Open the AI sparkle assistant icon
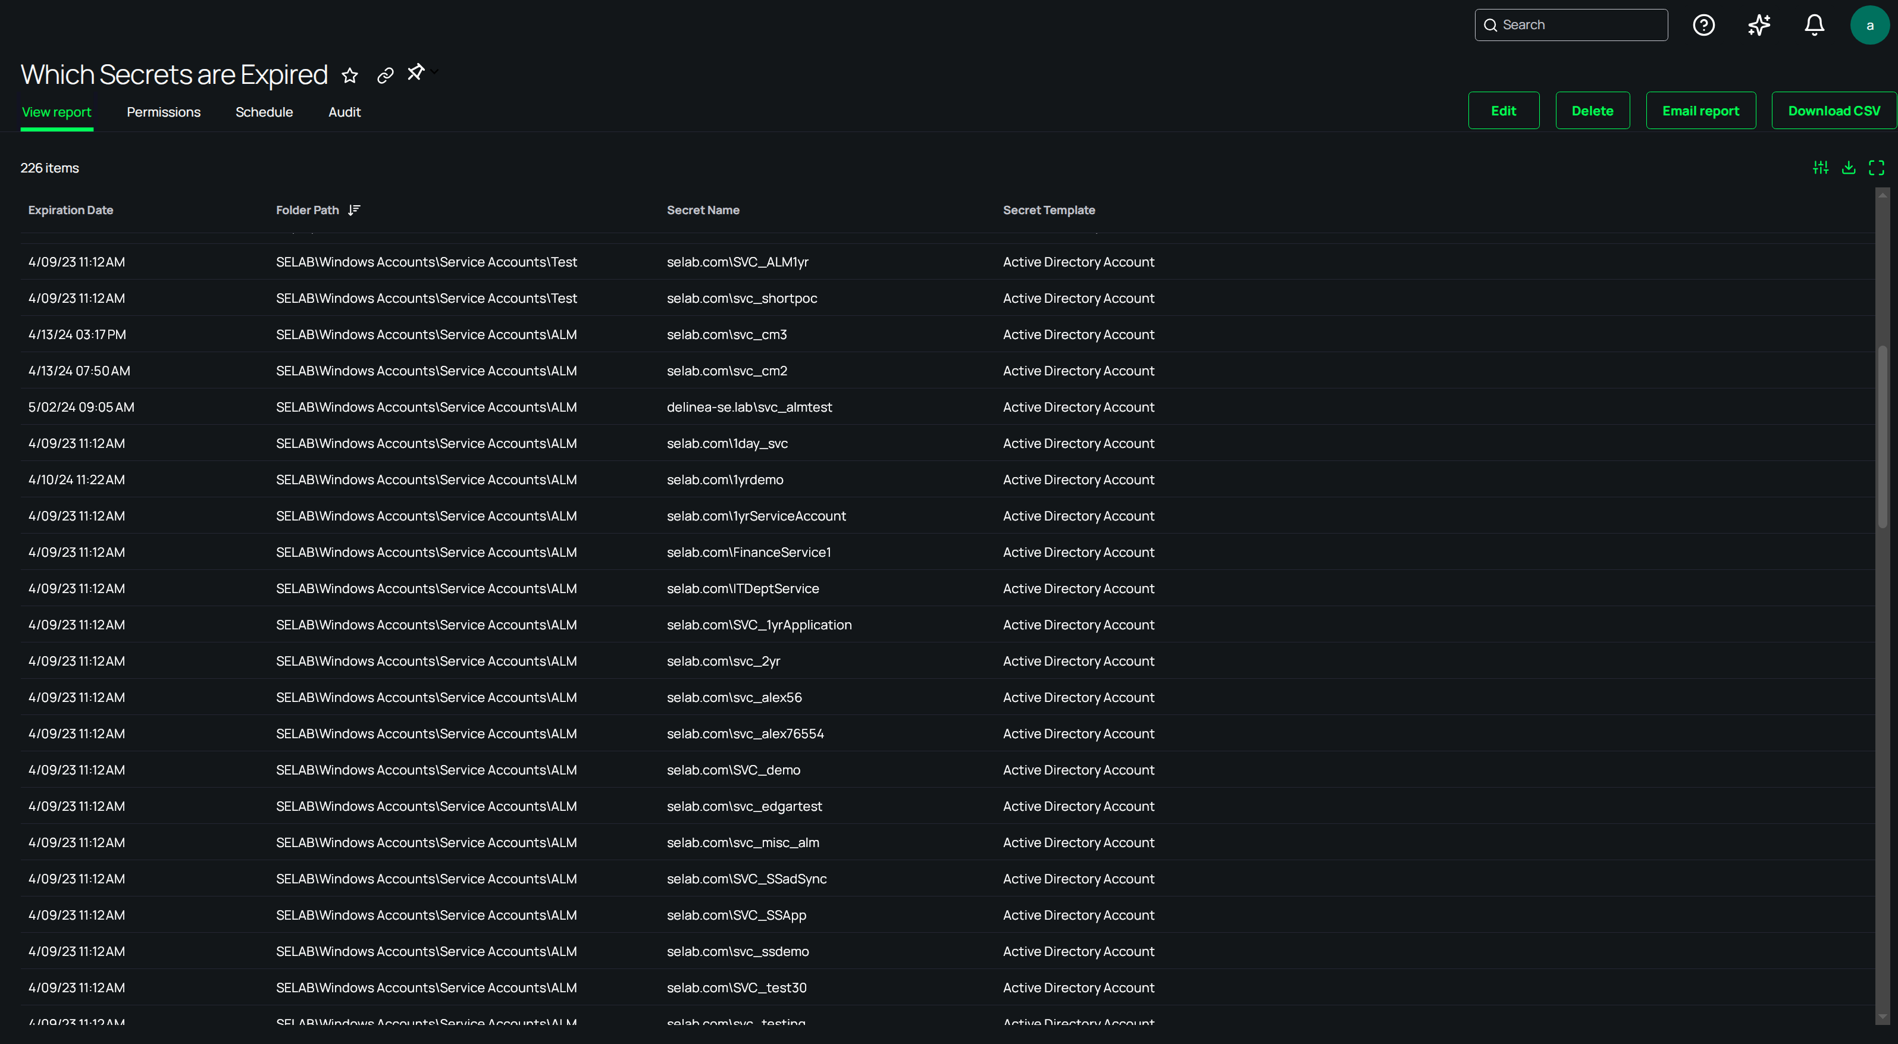 click(1759, 25)
